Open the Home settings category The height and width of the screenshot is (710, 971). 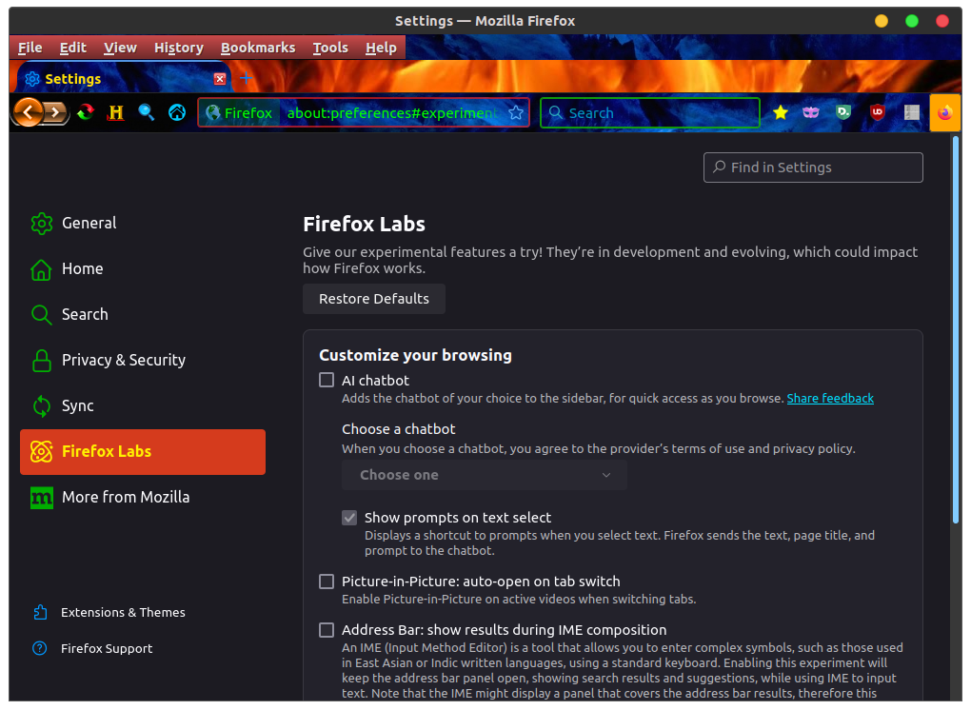coord(143,268)
